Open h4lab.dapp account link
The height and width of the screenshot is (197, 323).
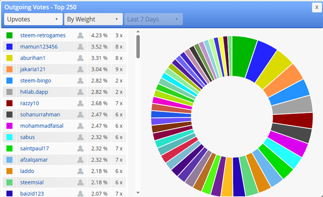click(34, 92)
